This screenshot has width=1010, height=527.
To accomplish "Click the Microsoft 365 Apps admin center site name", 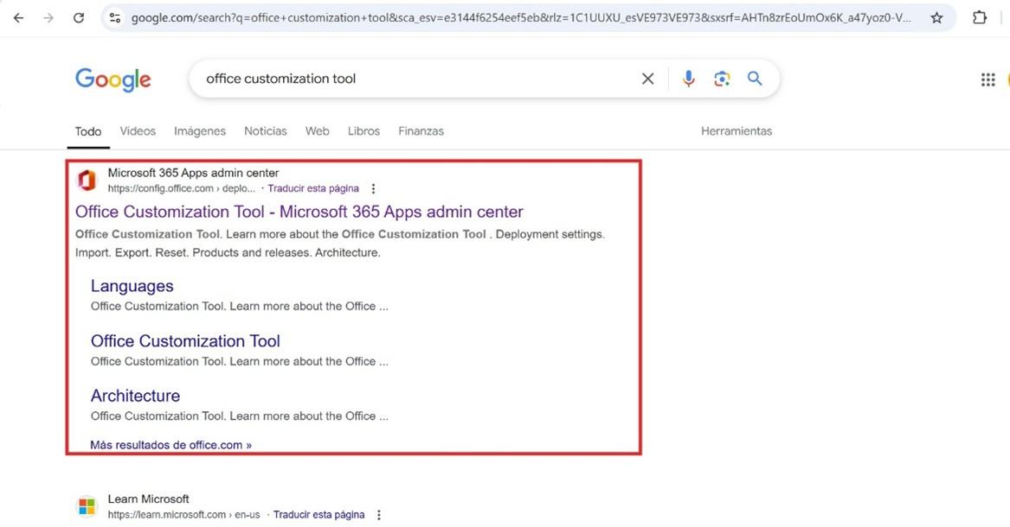I will click(x=193, y=173).
